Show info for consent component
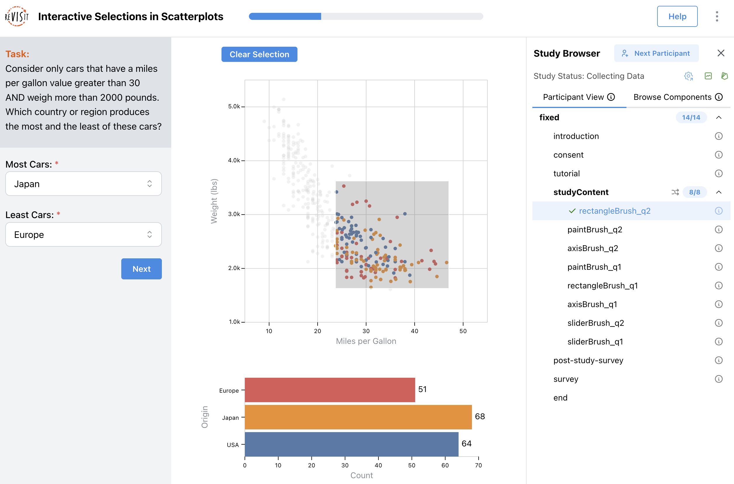Viewport: 734px width, 484px height. coord(719,155)
